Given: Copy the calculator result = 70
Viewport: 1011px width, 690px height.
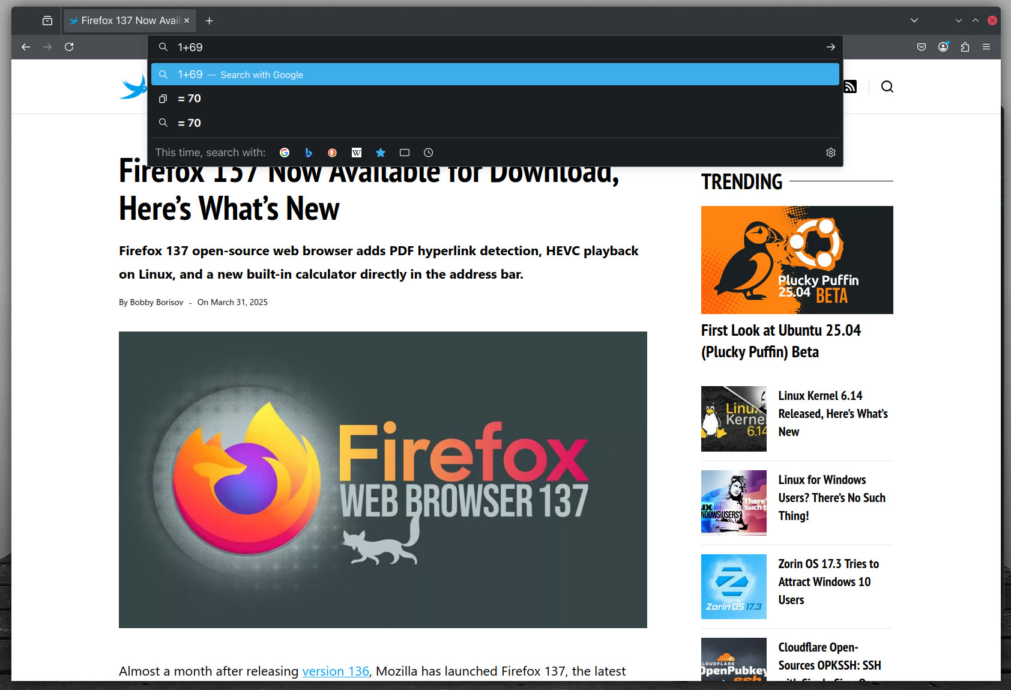Looking at the screenshot, I should point(495,98).
